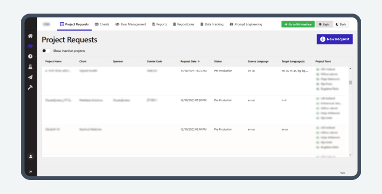Click the clock icon in the sidebar
The height and width of the screenshot is (194, 382).
pyautogui.click(x=30, y=56)
